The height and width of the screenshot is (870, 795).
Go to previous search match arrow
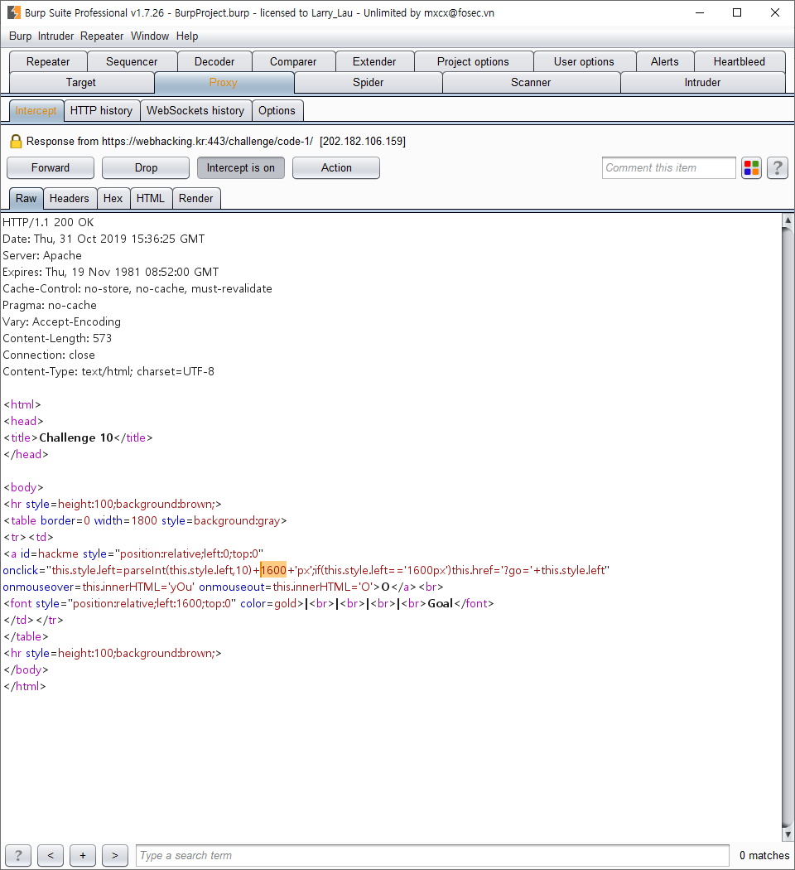pyautogui.click(x=51, y=855)
